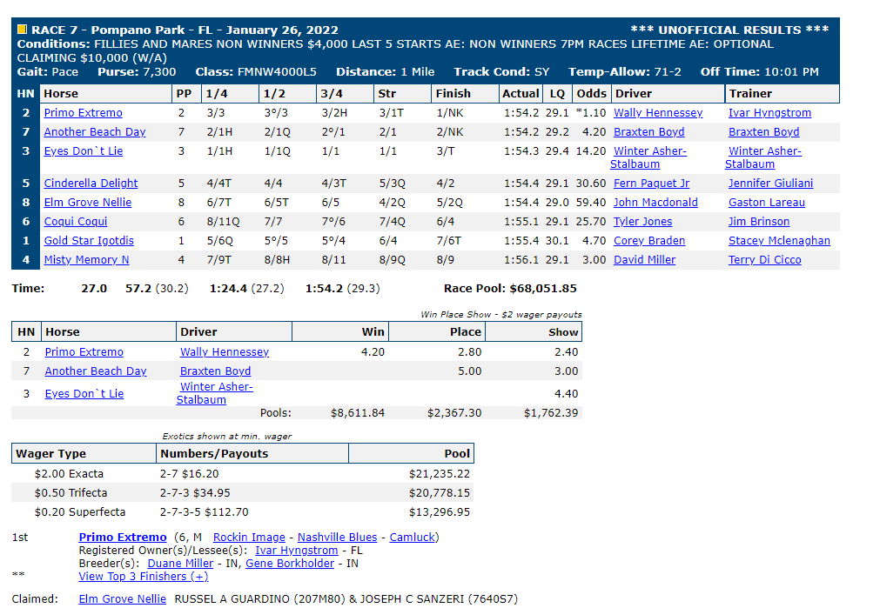Open Nashville Blues dam link

coord(337,538)
